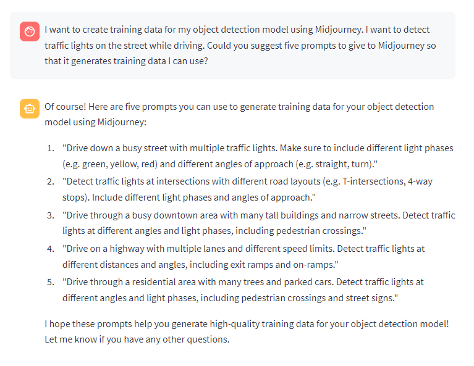The width and height of the screenshot is (474, 366).
Task: Click the user's message about Midjourney training data
Action: coord(240,45)
